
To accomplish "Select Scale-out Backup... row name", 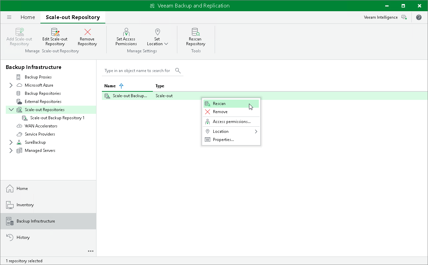I will coord(130,96).
